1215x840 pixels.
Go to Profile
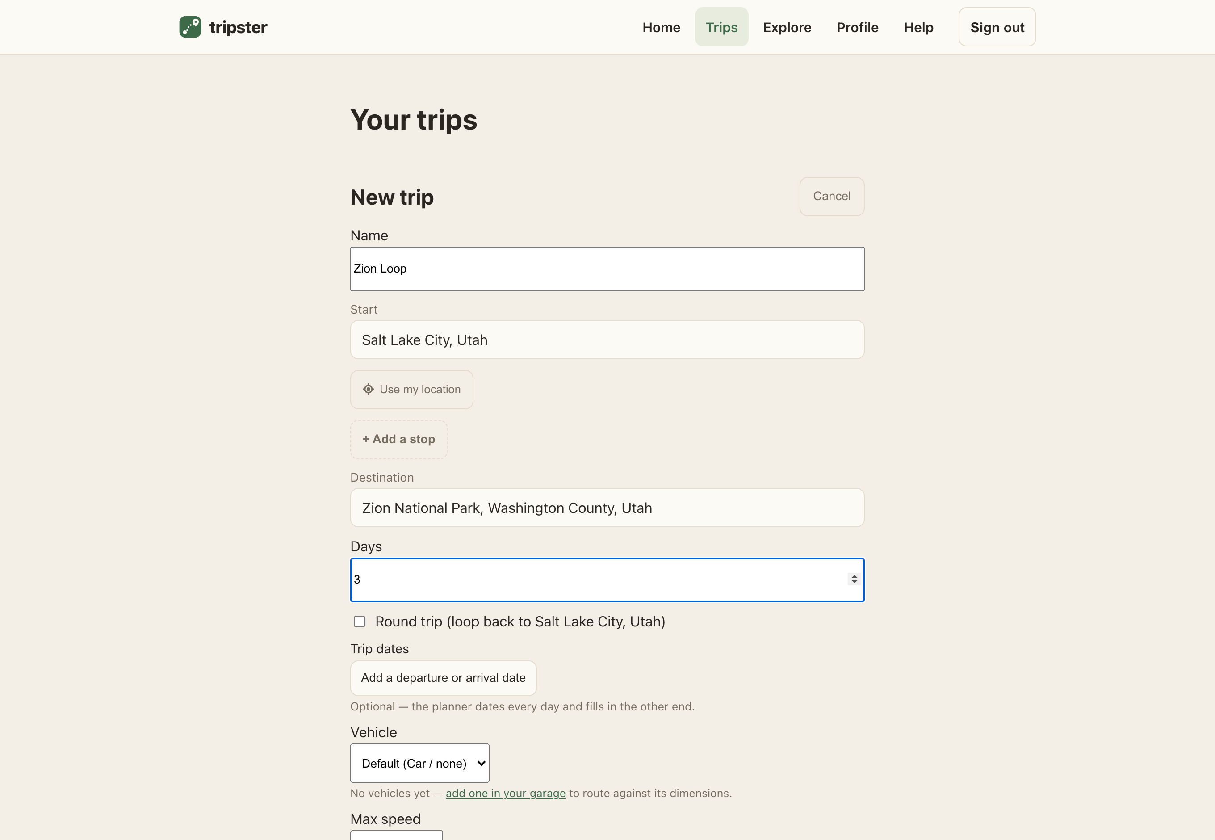pyautogui.click(x=857, y=27)
